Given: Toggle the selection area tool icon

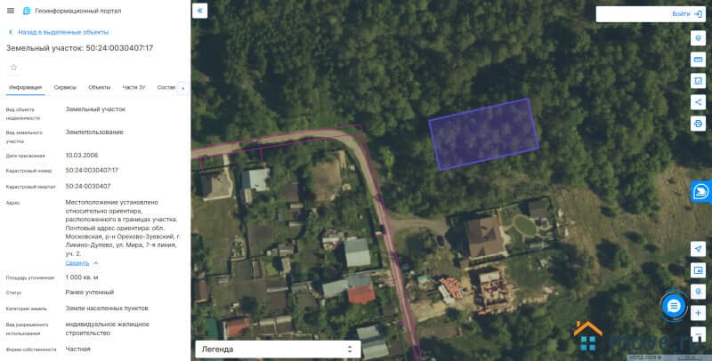Looking at the screenshot, I should [x=698, y=81].
